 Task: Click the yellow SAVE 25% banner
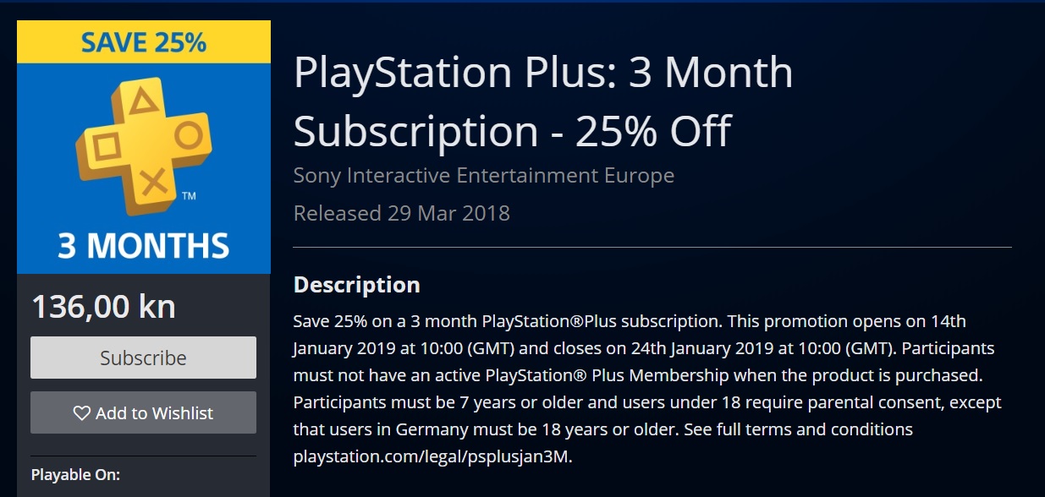tap(144, 42)
